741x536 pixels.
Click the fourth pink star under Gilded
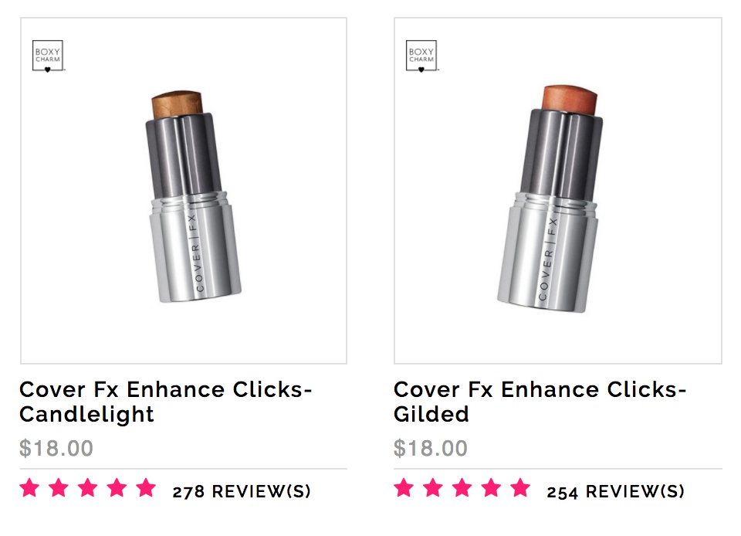coord(492,488)
